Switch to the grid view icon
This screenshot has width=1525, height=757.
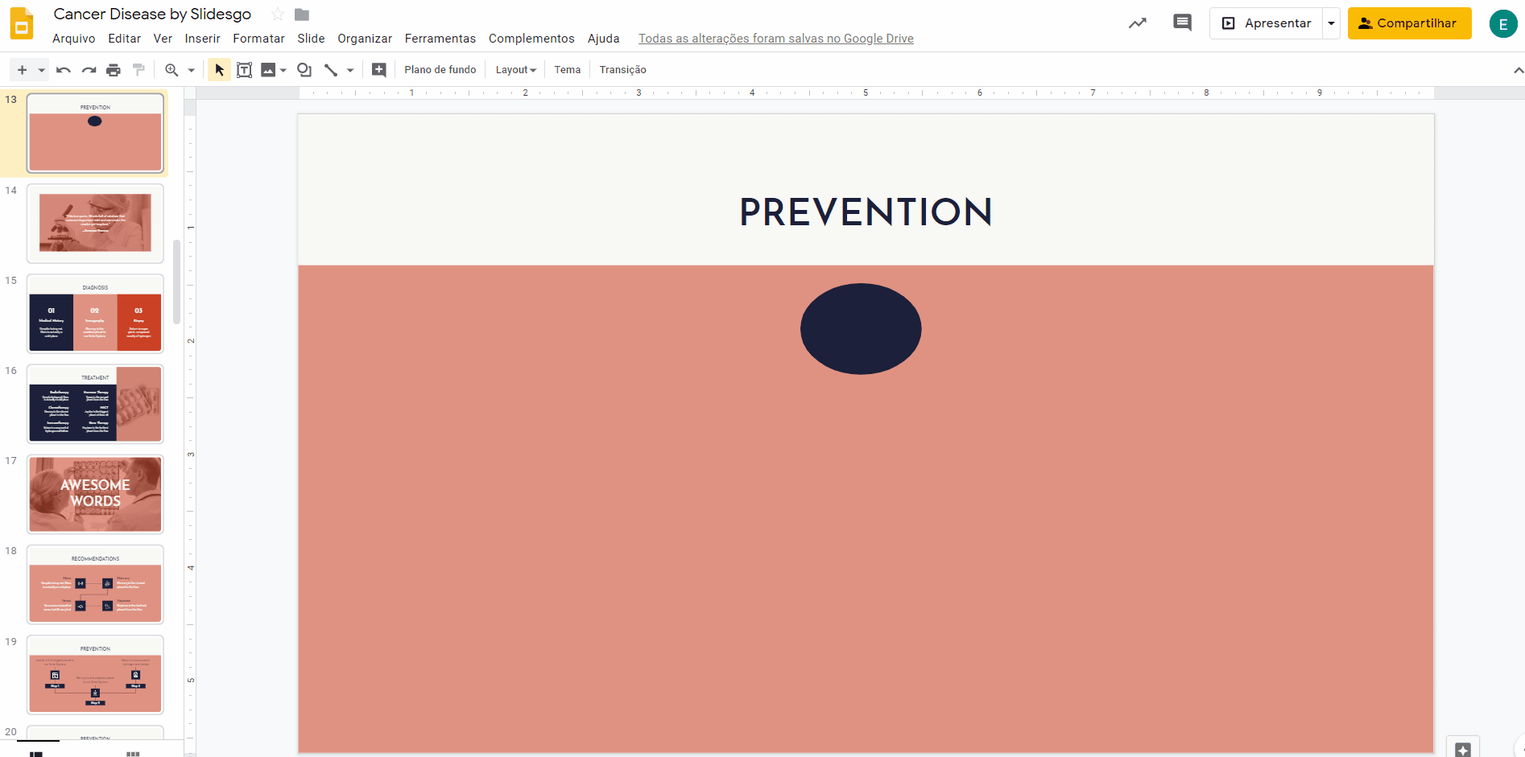(x=133, y=753)
